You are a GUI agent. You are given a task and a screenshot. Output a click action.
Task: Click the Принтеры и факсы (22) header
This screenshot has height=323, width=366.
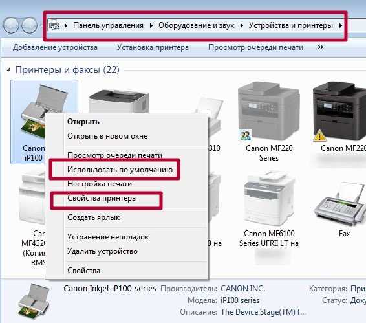(67, 70)
